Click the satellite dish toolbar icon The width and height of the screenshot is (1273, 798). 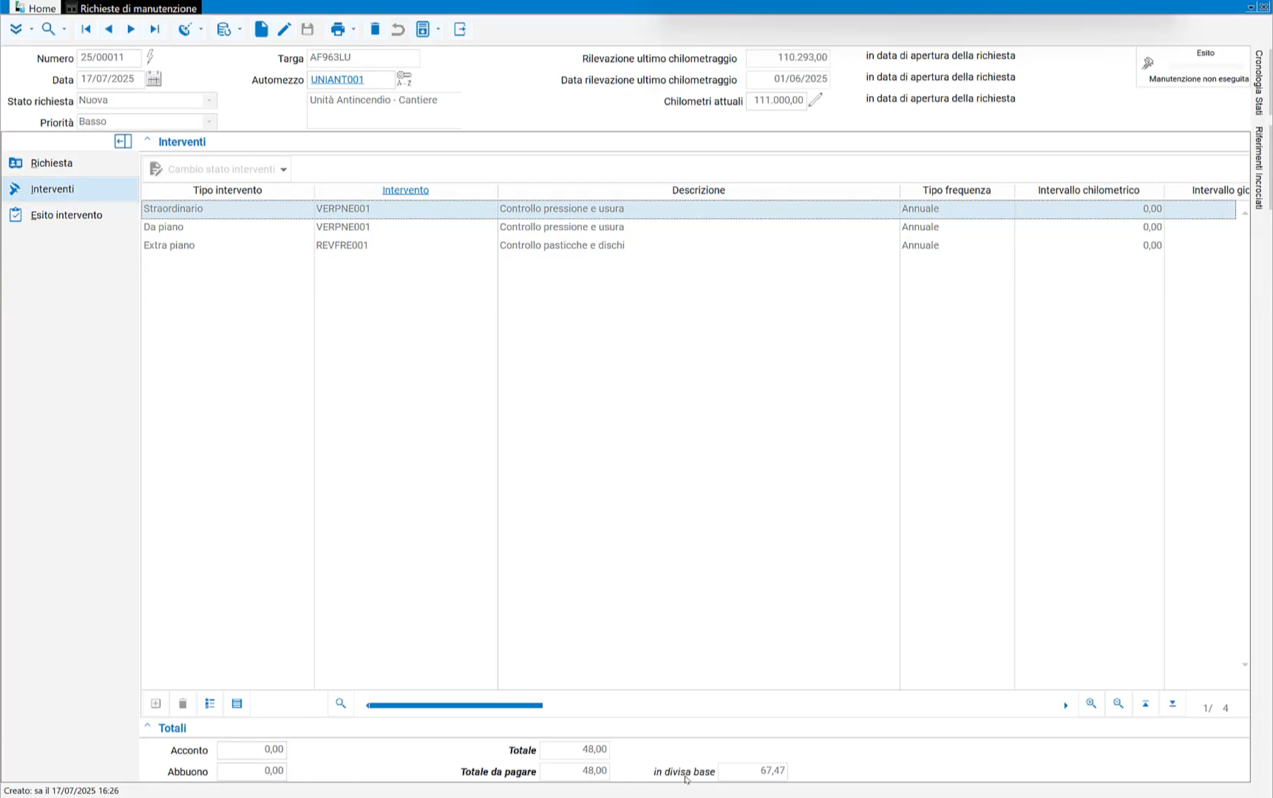(x=185, y=29)
